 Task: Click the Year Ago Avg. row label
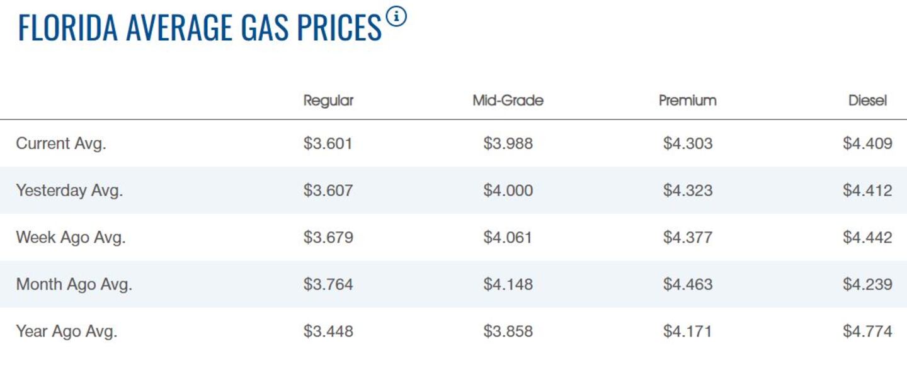(x=67, y=331)
